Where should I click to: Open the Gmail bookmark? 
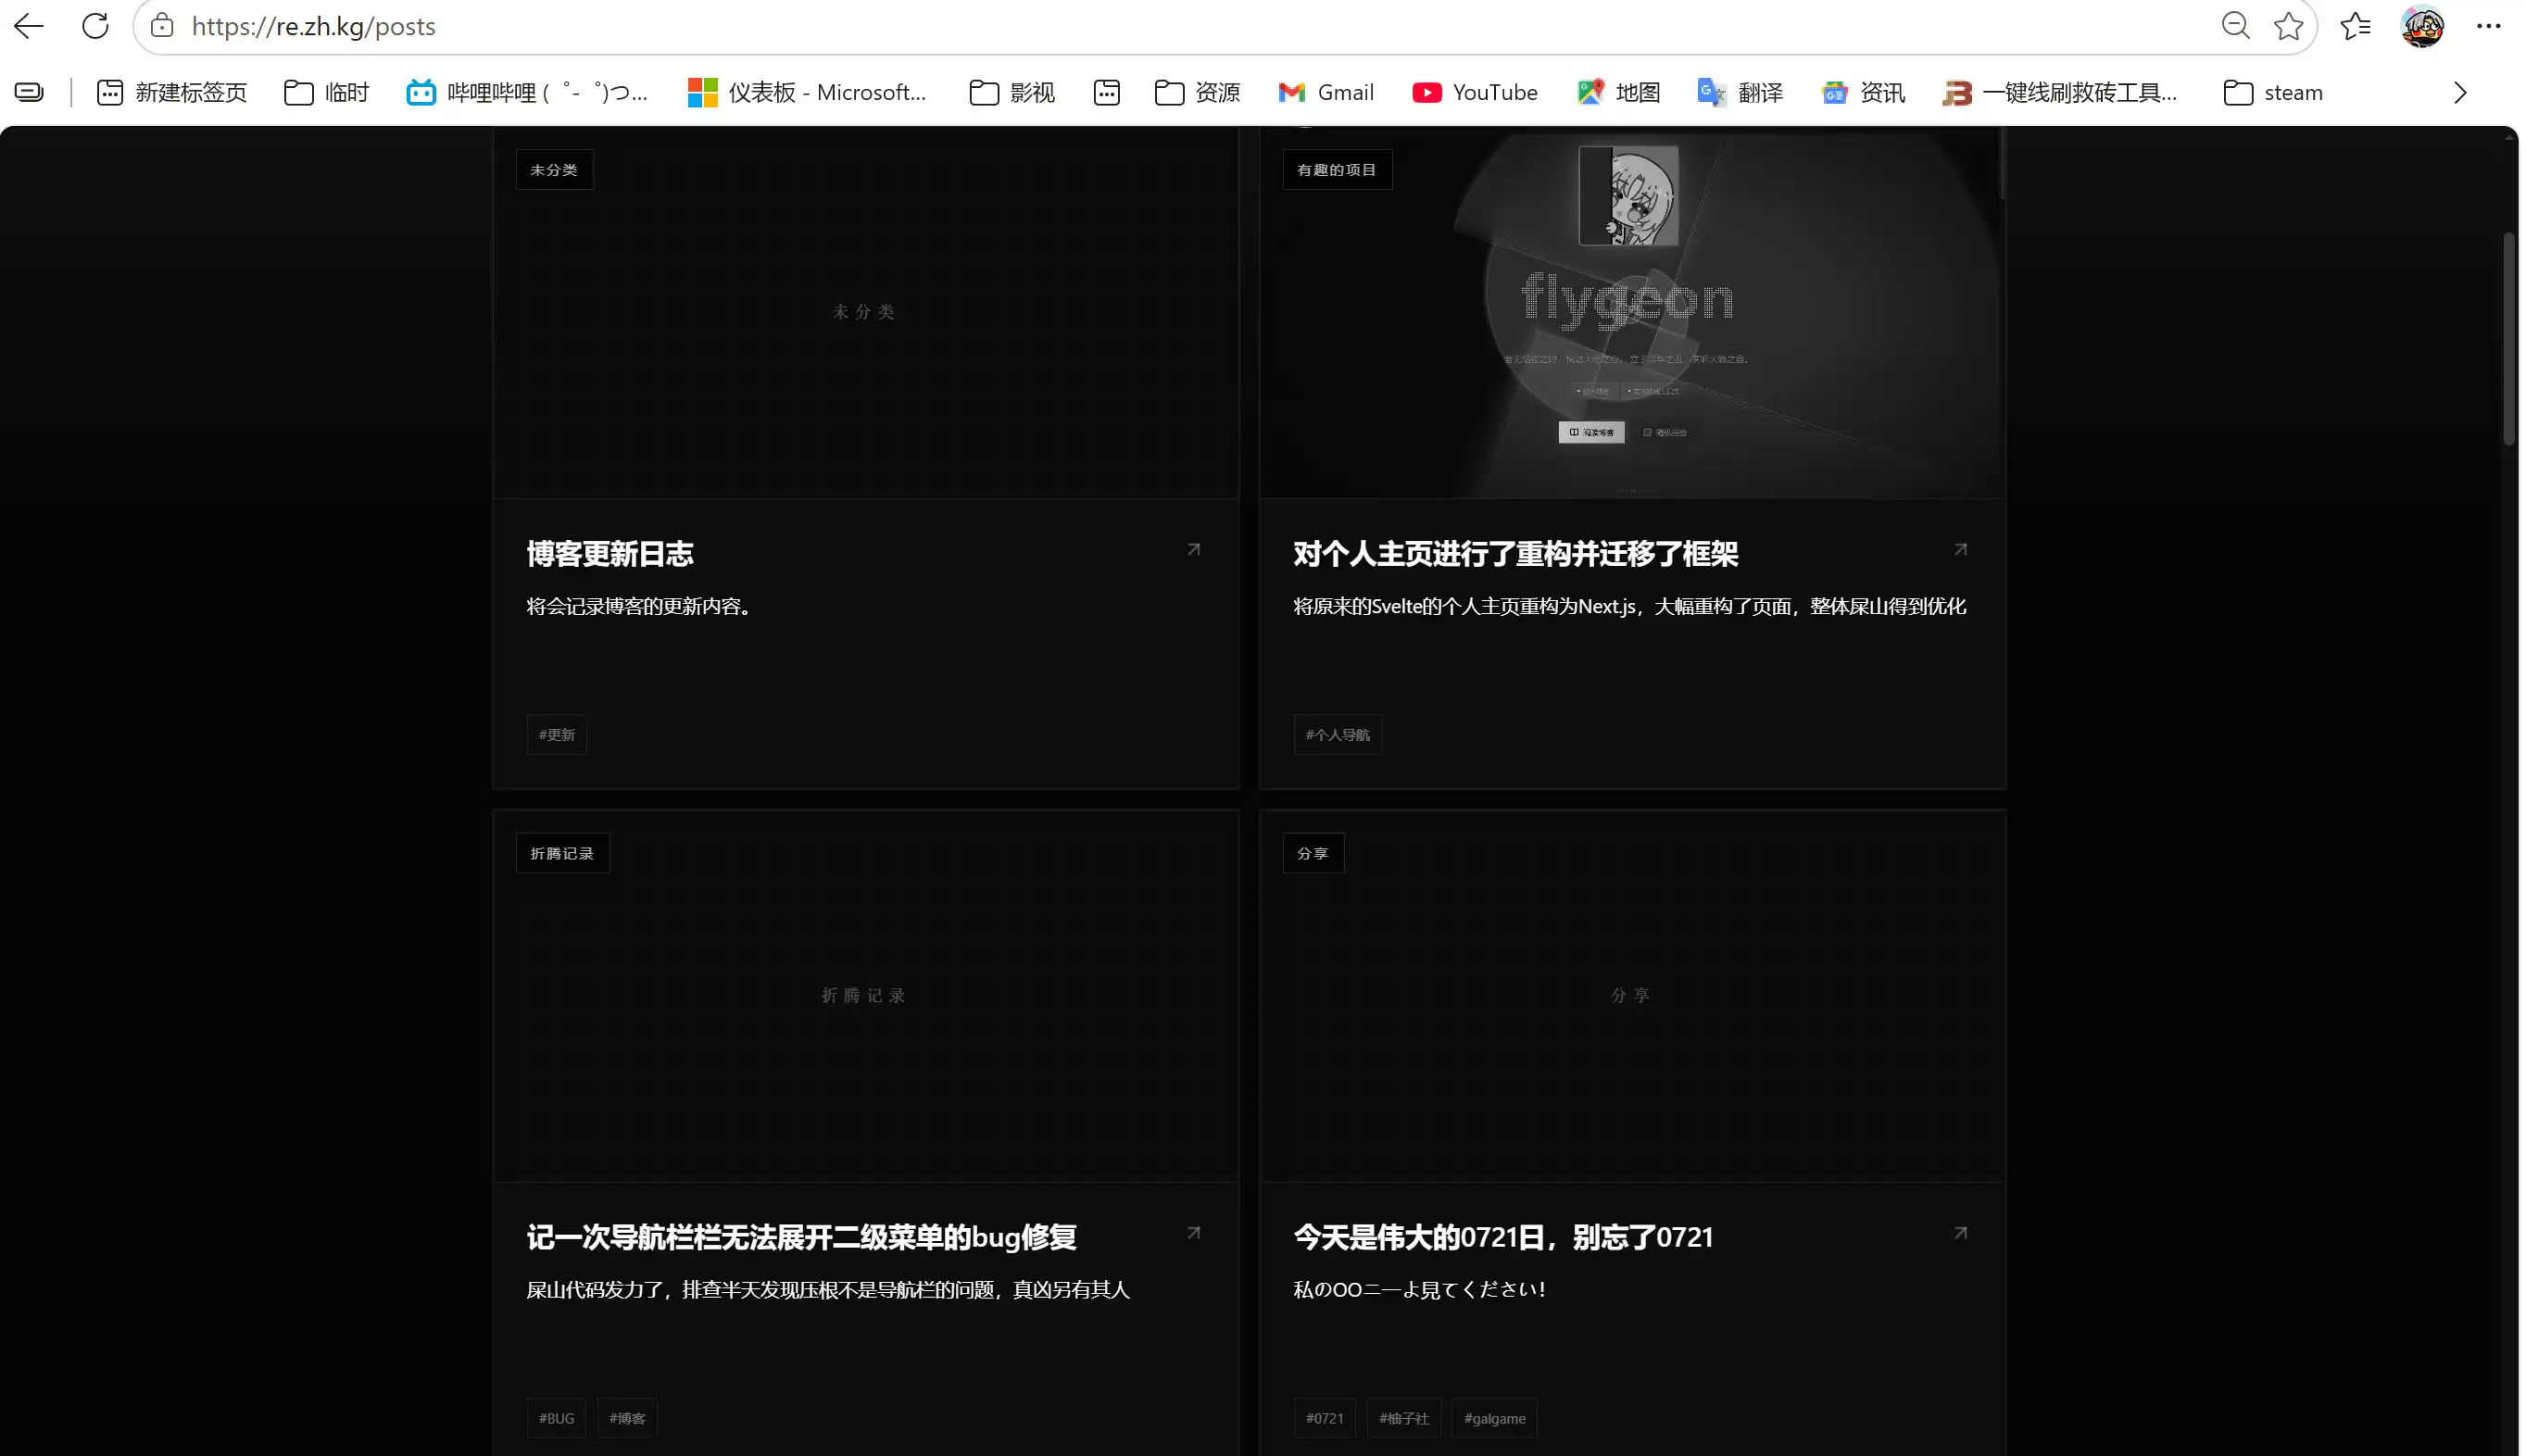(1326, 92)
